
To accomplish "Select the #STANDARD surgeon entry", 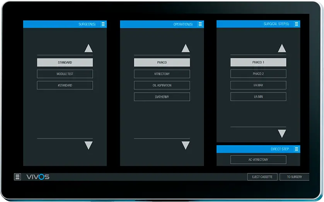I will point(65,85).
